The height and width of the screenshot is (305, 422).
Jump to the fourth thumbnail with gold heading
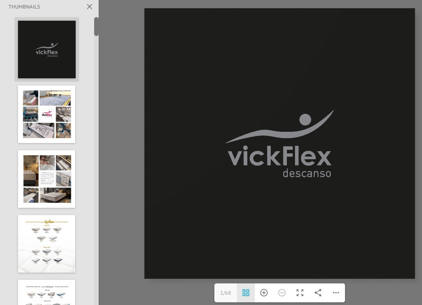(47, 244)
